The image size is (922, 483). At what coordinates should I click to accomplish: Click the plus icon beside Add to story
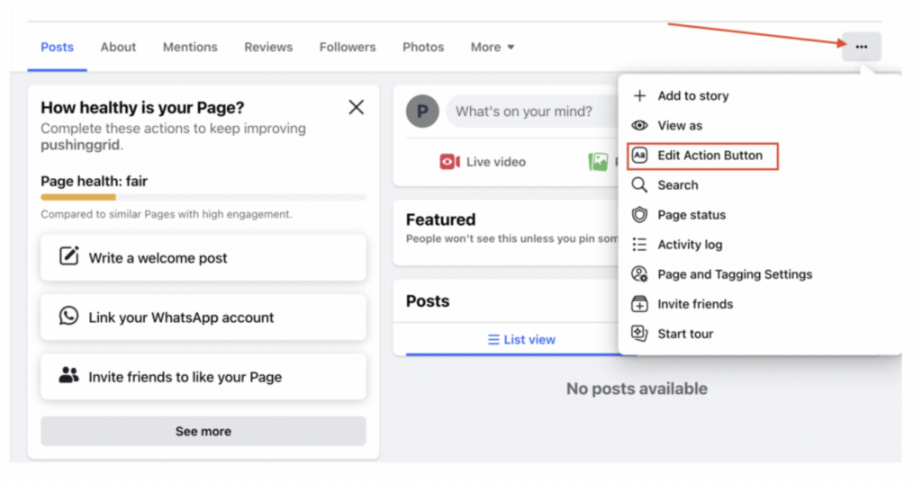click(x=639, y=95)
